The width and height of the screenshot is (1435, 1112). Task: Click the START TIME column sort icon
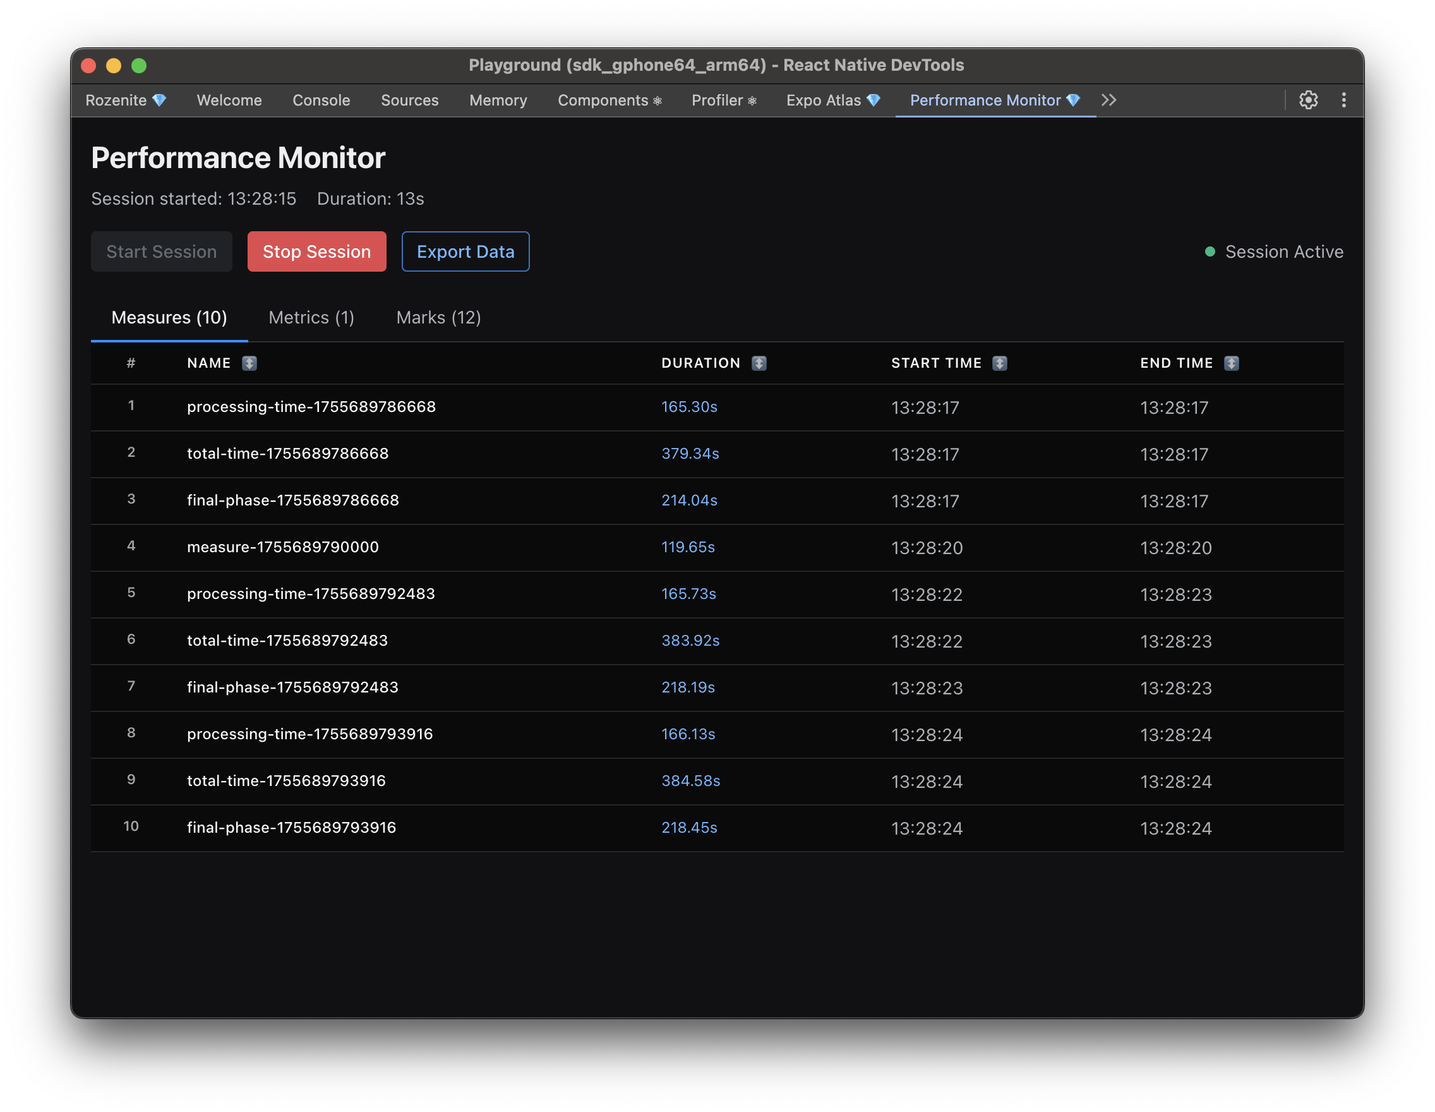point(1000,363)
